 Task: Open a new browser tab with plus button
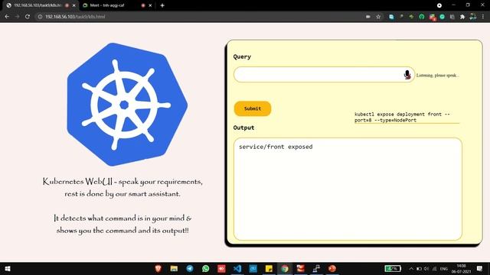click(162, 5)
